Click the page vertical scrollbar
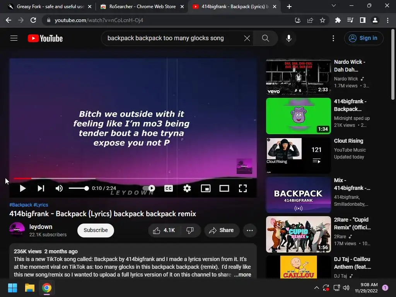Image resolution: width=396 pixels, height=297 pixels. (393, 65)
